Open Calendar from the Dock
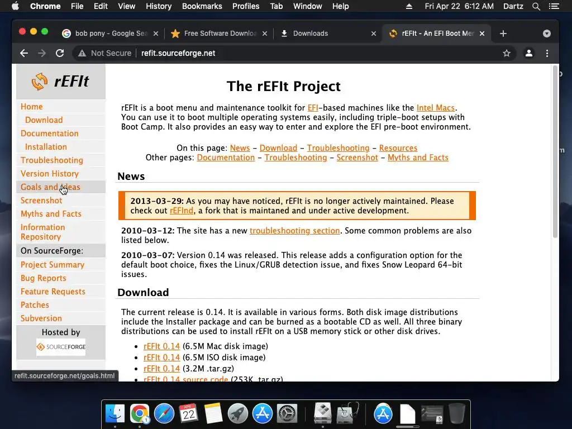This screenshot has width=572, height=429. pos(189,414)
